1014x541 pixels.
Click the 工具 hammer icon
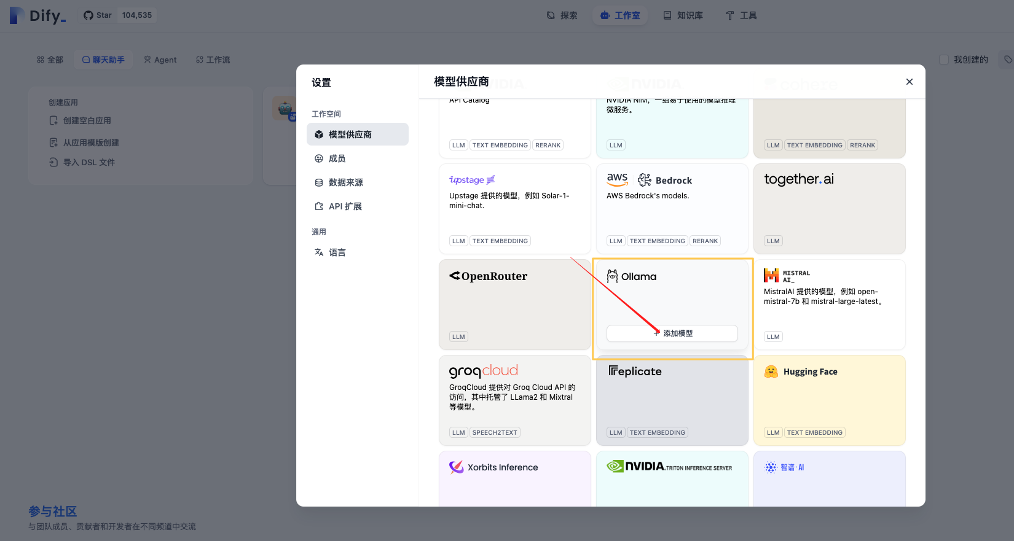click(730, 15)
